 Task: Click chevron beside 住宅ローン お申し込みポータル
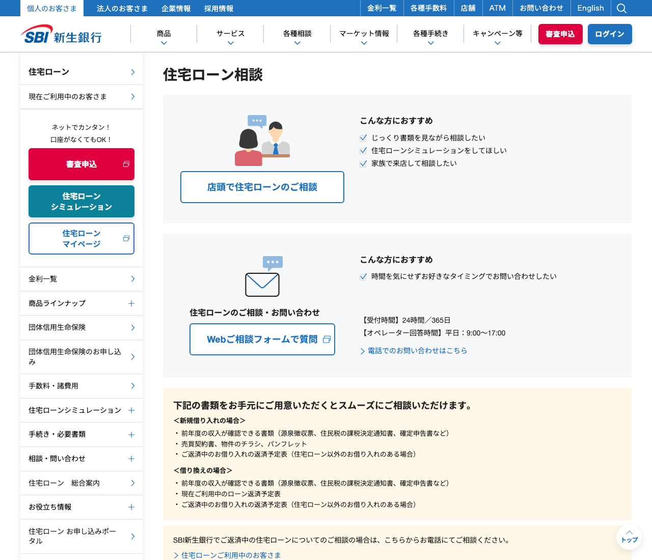[x=133, y=536]
